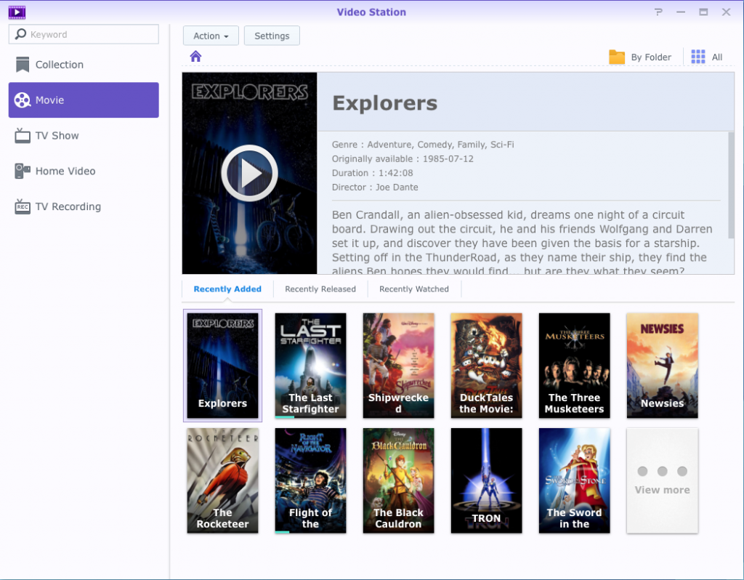
Task: Click the All grid view icon
Action: 698,57
